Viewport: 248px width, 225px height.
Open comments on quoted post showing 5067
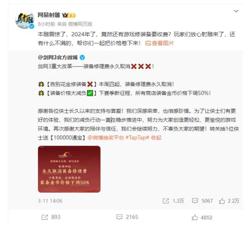coord(202,201)
